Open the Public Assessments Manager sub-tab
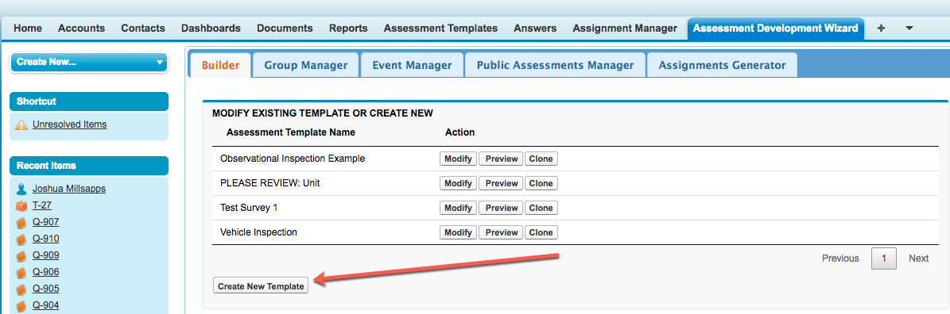950x314 pixels. click(x=555, y=65)
